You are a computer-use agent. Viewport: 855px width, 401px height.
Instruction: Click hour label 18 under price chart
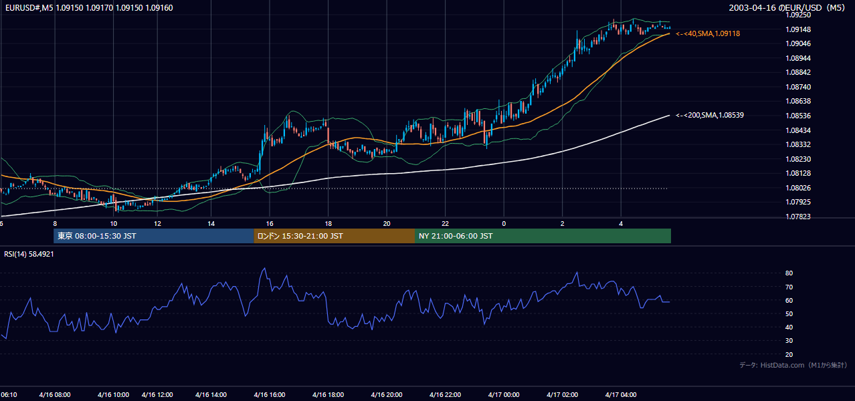point(328,223)
